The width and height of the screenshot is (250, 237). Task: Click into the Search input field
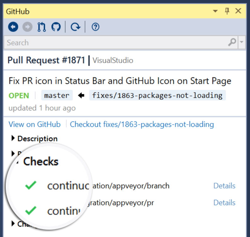[x=113, y=43]
